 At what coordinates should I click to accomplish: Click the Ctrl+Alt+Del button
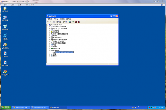coord(30,5)
